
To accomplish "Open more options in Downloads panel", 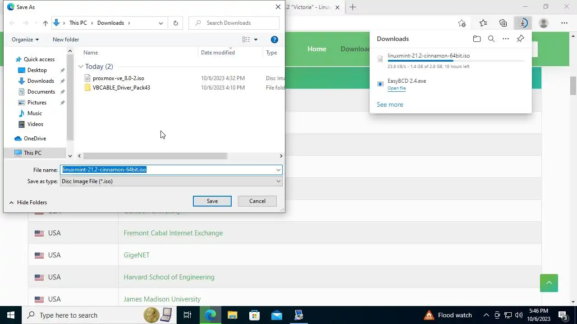I will [x=506, y=39].
